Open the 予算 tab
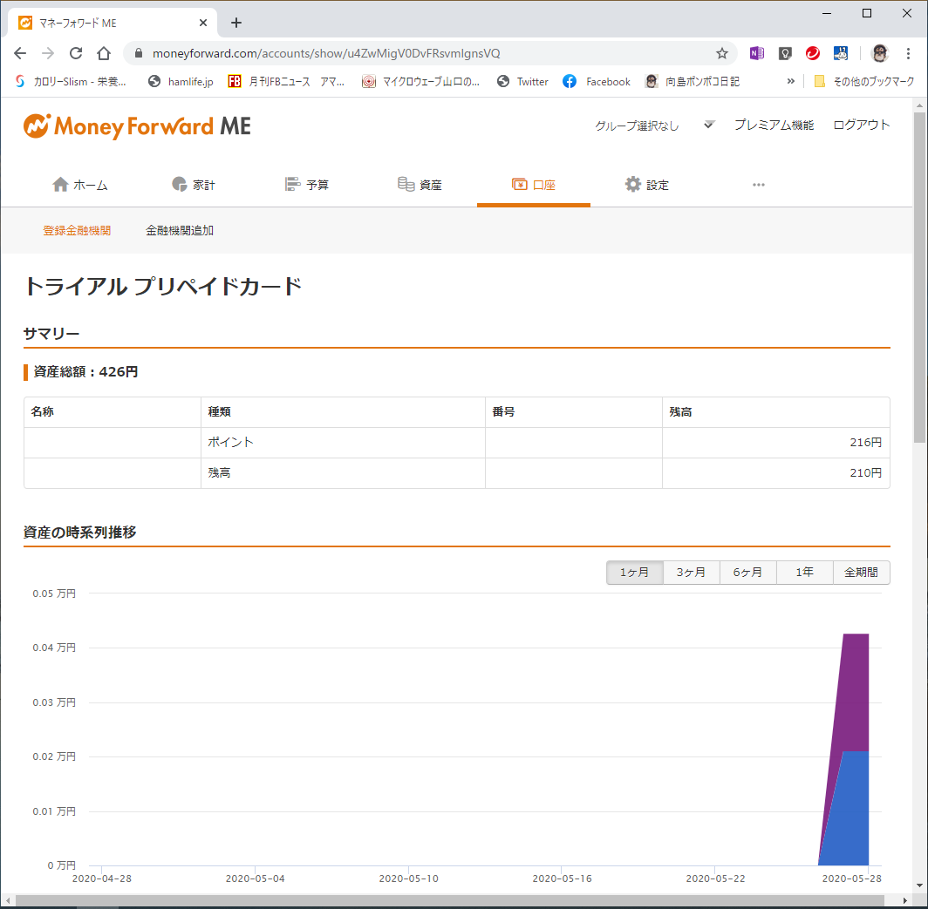Screen dimensions: 928x909 click(307, 185)
